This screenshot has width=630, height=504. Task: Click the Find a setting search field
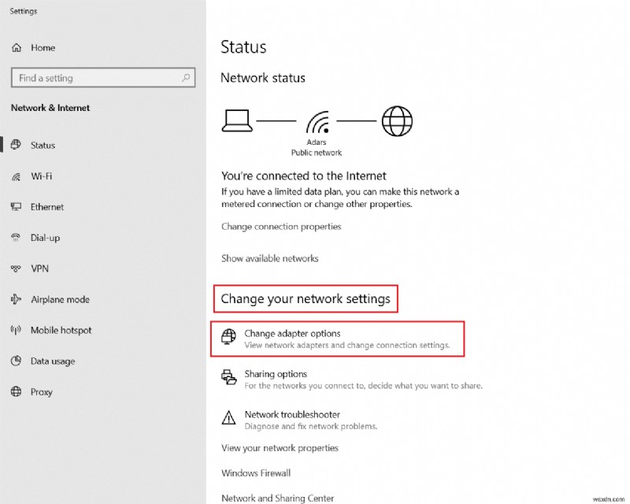(94, 78)
